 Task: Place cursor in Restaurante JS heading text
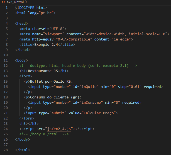click(43, 71)
